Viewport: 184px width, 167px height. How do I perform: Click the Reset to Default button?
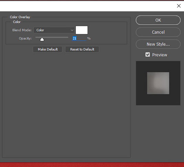point(82,49)
